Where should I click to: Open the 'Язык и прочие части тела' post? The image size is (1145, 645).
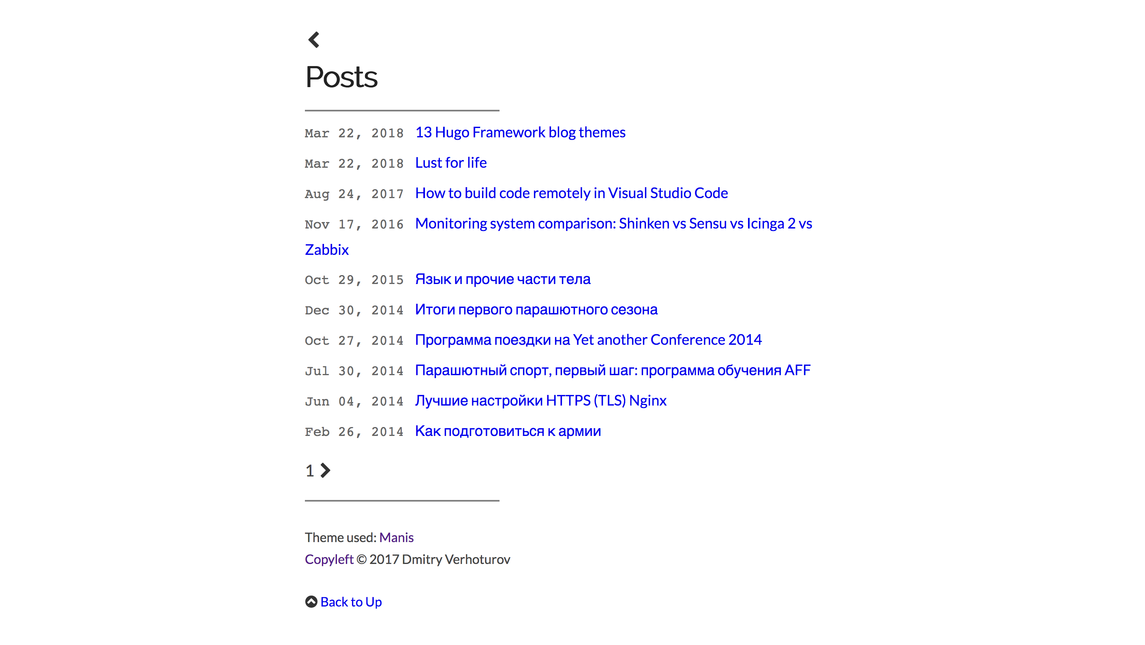(503, 279)
